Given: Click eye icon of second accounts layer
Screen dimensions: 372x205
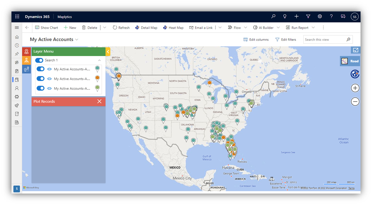Looking at the screenshot, I should (x=49, y=79).
